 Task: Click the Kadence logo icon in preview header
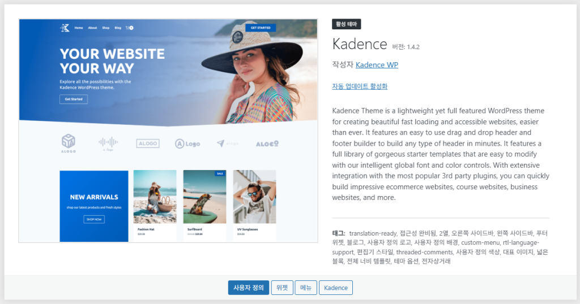click(x=65, y=28)
